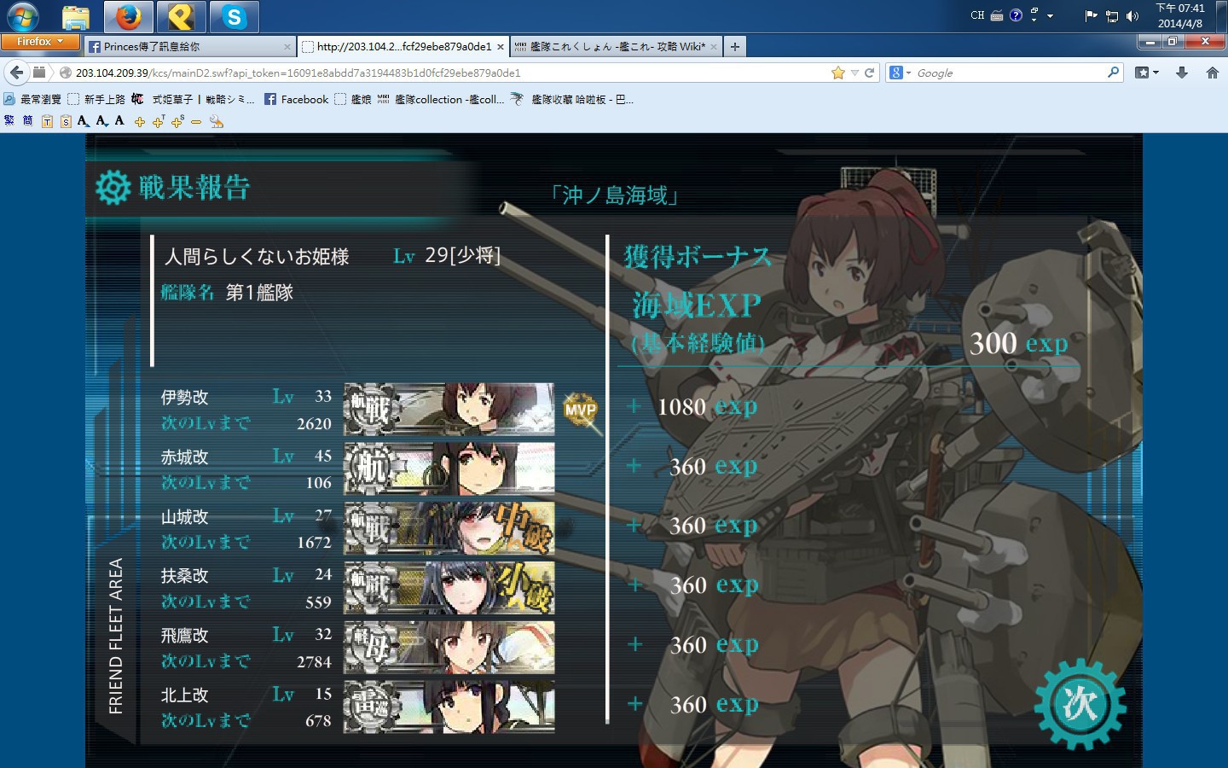Bookmark this page with the star
The height and width of the screenshot is (768, 1228).
pos(838,73)
